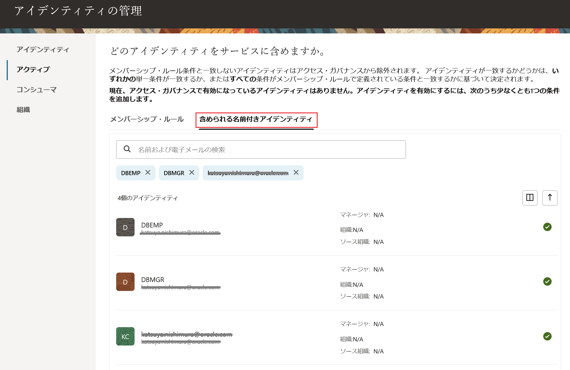Open 組織 in the sidebar
The width and height of the screenshot is (570, 370).
click(23, 110)
